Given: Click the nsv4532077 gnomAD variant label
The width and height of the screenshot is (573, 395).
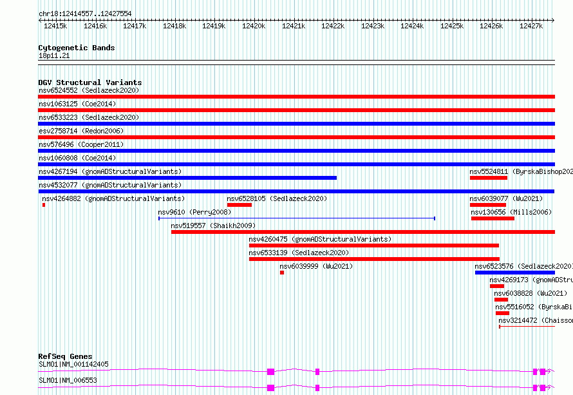Looking at the screenshot, I should (110, 185).
